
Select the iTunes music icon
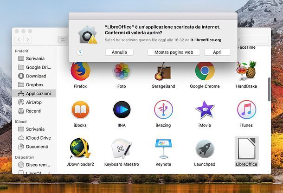pos(246,110)
